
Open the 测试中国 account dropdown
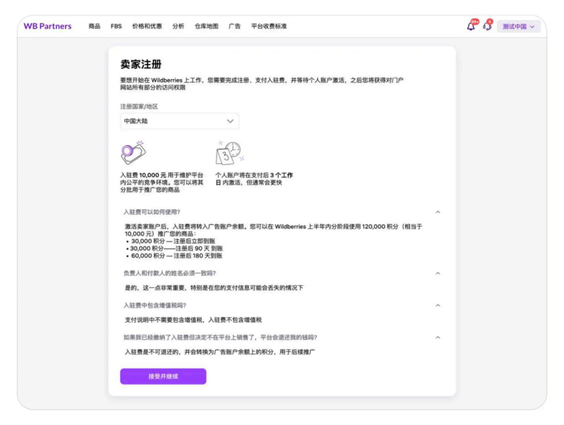click(519, 27)
